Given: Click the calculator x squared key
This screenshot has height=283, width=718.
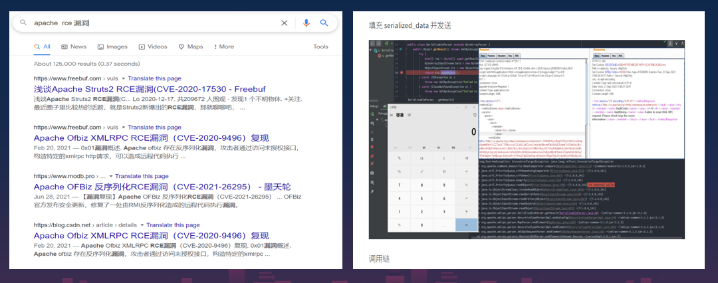Looking at the screenshot, I should [x=421, y=171].
